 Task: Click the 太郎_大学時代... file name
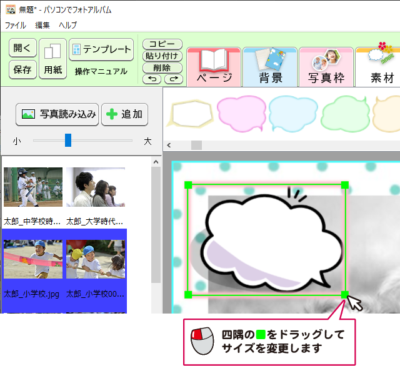pyautogui.click(x=94, y=222)
